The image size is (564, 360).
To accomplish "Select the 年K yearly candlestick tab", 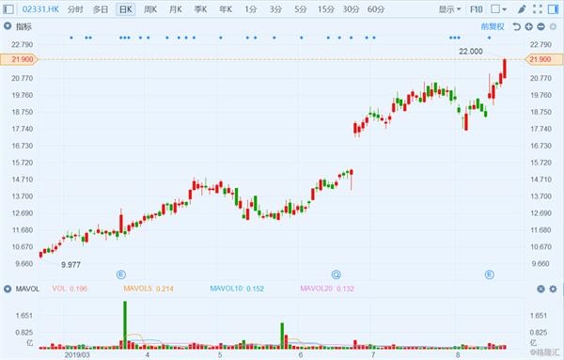I will (x=226, y=9).
